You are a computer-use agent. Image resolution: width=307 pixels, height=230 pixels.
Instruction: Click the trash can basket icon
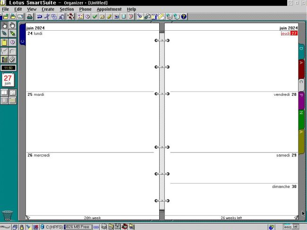[8, 215]
